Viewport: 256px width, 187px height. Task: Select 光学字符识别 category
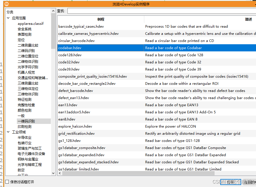tap(28, 67)
